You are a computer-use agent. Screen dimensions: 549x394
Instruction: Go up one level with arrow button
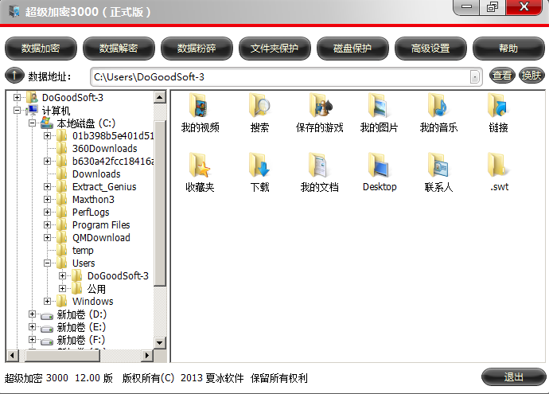(14, 76)
